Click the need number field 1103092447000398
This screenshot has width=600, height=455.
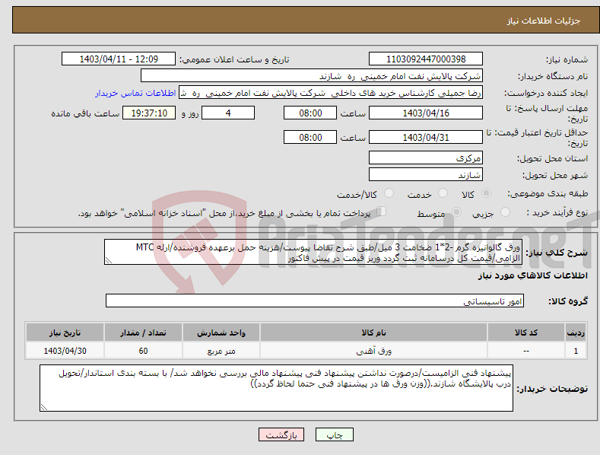click(426, 59)
